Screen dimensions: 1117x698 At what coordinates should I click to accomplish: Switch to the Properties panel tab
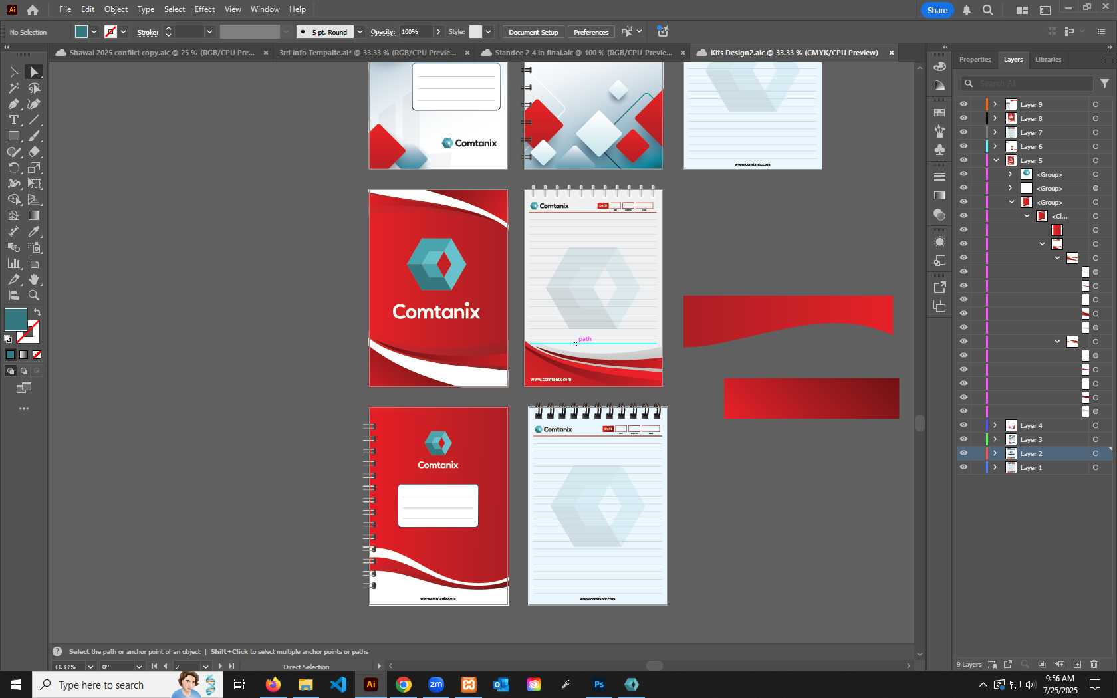point(975,60)
